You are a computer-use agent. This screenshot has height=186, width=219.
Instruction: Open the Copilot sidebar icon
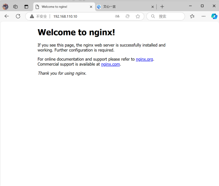point(214,16)
